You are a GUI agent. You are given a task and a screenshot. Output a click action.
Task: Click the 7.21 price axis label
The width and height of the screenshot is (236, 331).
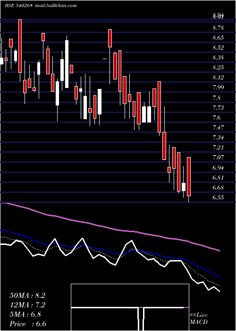218,147
